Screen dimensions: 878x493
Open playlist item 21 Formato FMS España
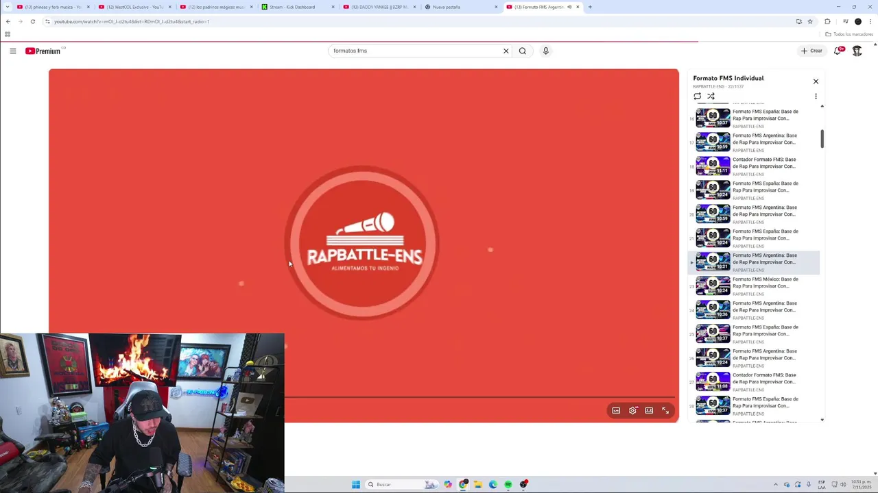pos(755,238)
